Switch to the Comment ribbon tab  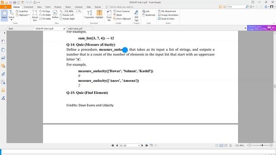tap(28, 7)
